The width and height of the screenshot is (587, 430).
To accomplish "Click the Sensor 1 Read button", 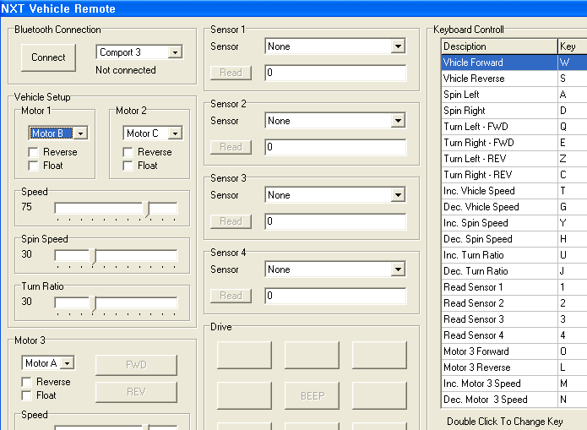I will 231,73.
